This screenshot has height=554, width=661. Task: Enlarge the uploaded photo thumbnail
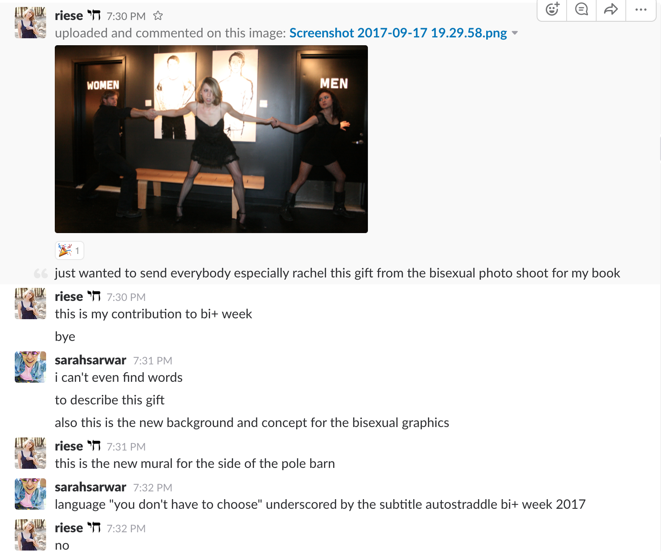211,139
